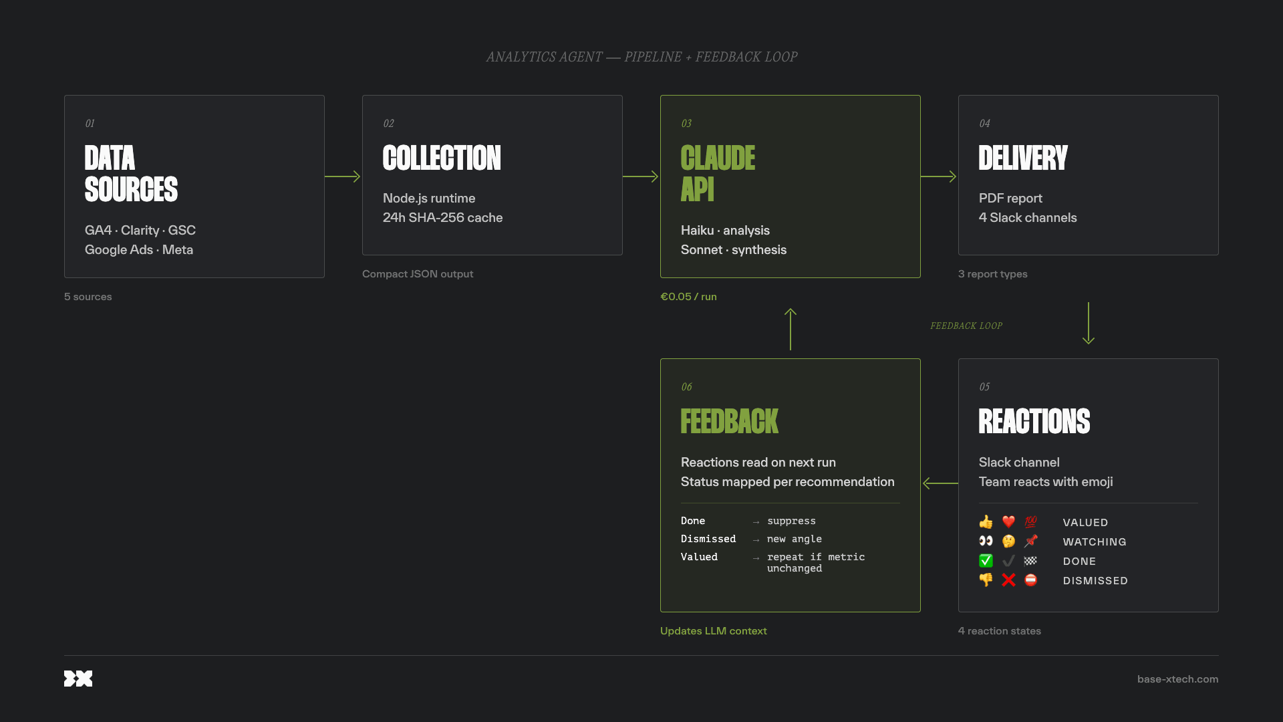This screenshot has width=1283, height=722.
Task: Click the DONE state label in Reactions
Action: click(1079, 562)
